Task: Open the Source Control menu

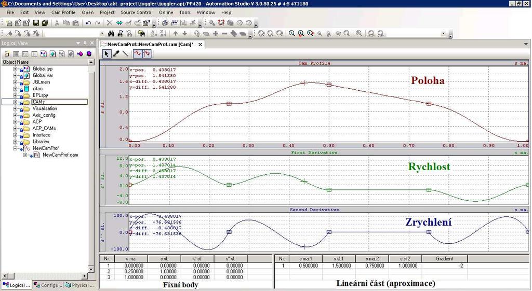Action: coord(137,12)
